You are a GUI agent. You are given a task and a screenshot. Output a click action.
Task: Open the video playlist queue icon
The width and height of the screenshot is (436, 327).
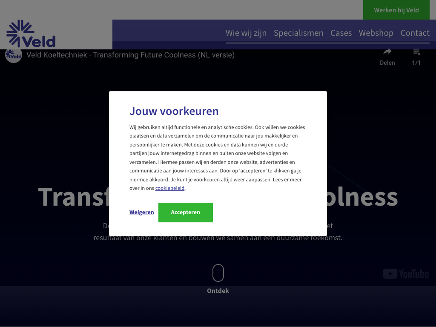[416, 52]
